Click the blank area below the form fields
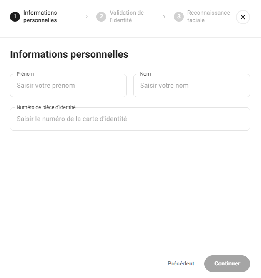Screen dimensions: 261x278 (130, 188)
